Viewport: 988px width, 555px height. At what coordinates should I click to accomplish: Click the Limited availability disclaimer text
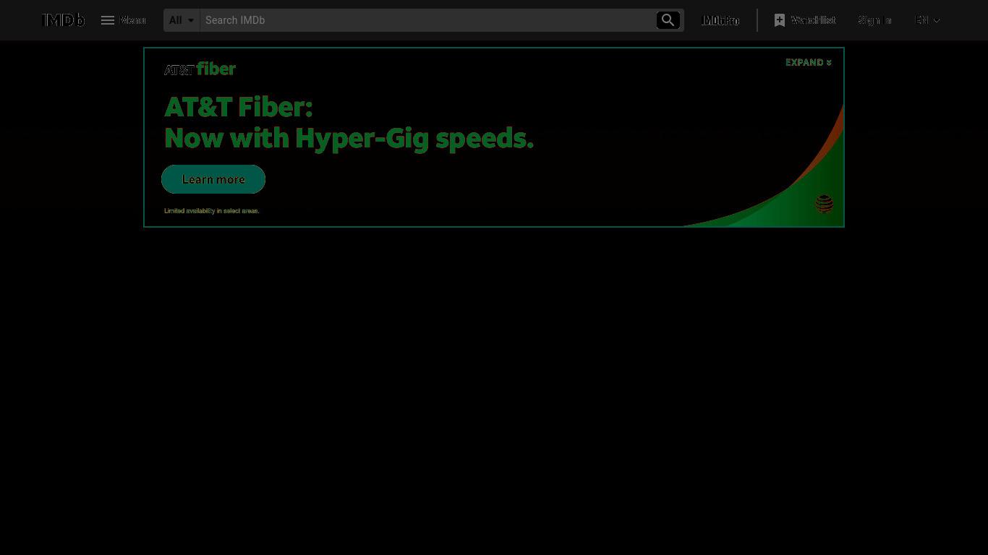point(211,211)
